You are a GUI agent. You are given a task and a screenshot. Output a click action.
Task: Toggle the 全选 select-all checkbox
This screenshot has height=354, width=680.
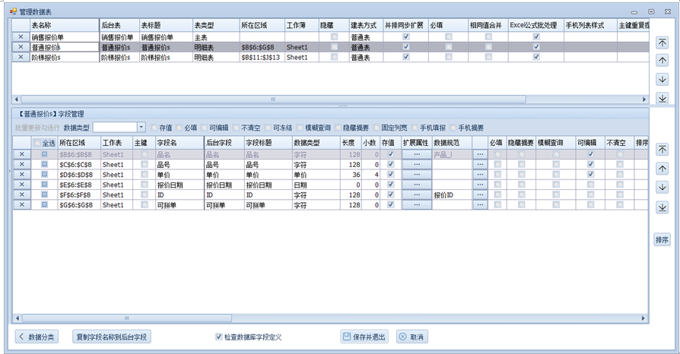(38, 142)
